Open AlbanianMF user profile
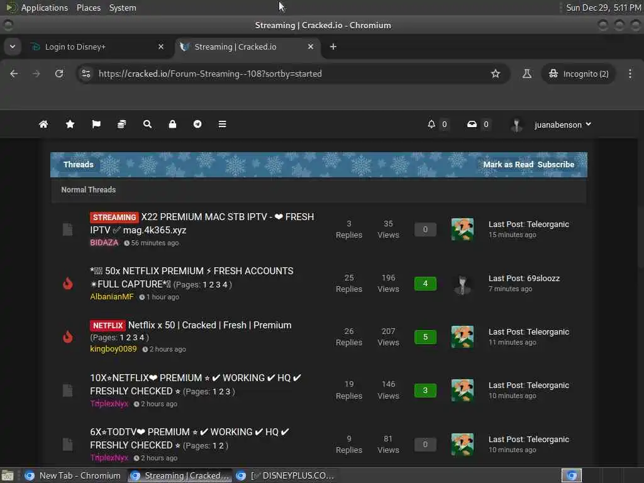This screenshot has height=483, width=644. point(112,297)
